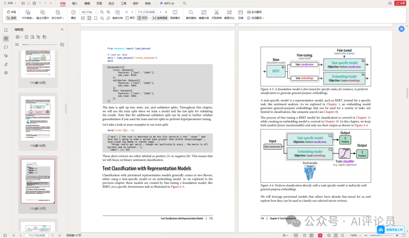Click the 113 (135/428) page number field in toolbar
The height and width of the screenshot is (238, 409).
tap(146, 12)
